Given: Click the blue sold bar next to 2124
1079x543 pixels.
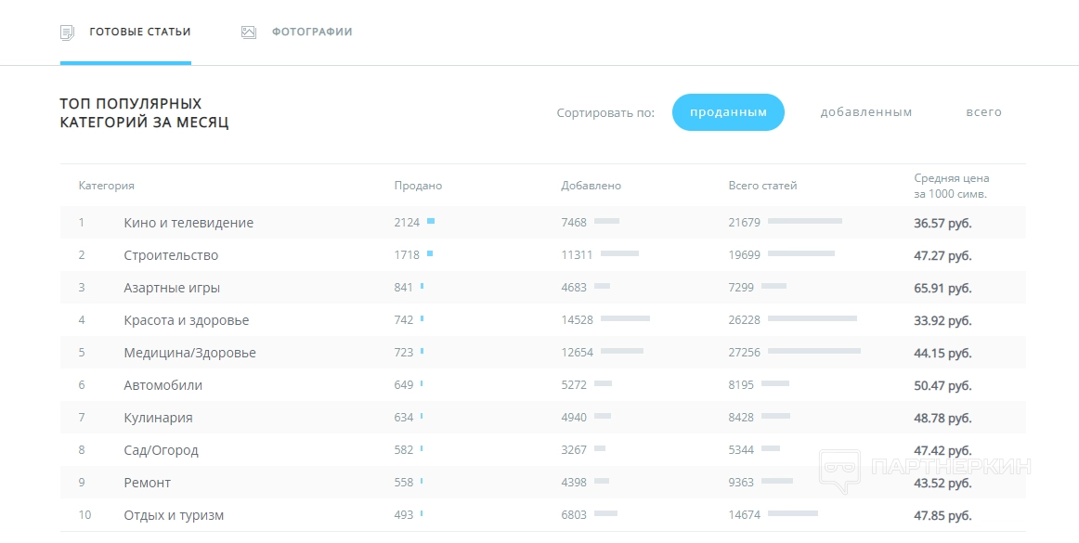Looking at the screenshot, I should [x=431, y=221].
